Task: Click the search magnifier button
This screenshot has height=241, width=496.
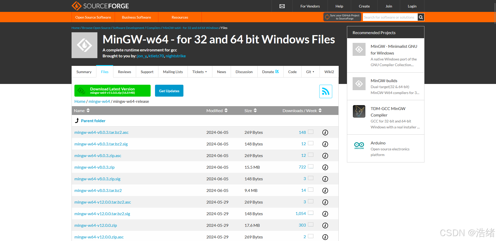Action: pyautogui.click(x=421, y=17)
